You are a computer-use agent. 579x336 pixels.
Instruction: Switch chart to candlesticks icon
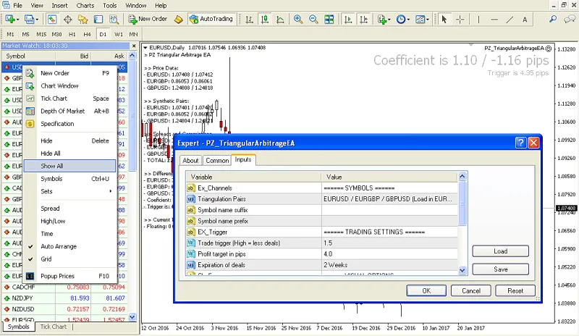(265, 20)
